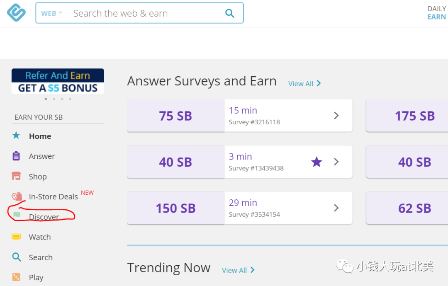Click the magnifier search submit icon

[230, 13]
